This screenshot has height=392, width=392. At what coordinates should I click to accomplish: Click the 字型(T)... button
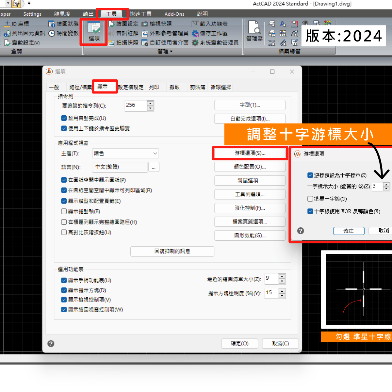250,105
